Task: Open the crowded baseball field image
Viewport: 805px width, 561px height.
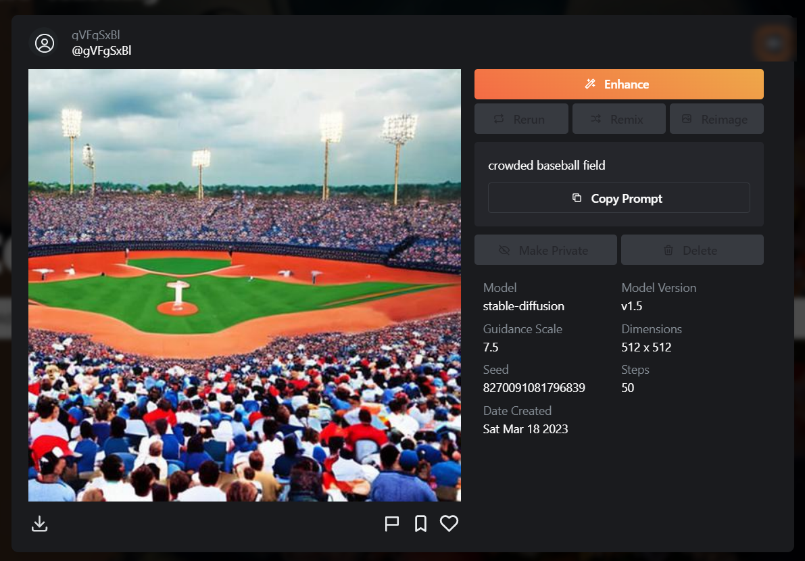Action: pyautogui.click(x=245, y=285)
